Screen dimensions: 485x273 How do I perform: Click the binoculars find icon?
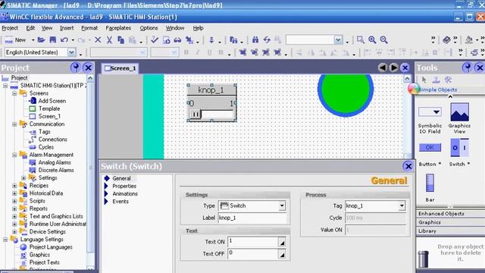[255, 39]
